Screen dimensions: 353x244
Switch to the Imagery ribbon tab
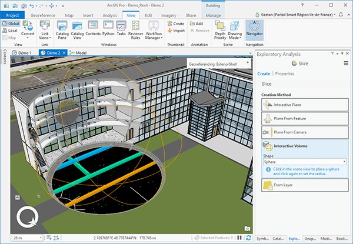pyautogui.click(x=169, y=15)
